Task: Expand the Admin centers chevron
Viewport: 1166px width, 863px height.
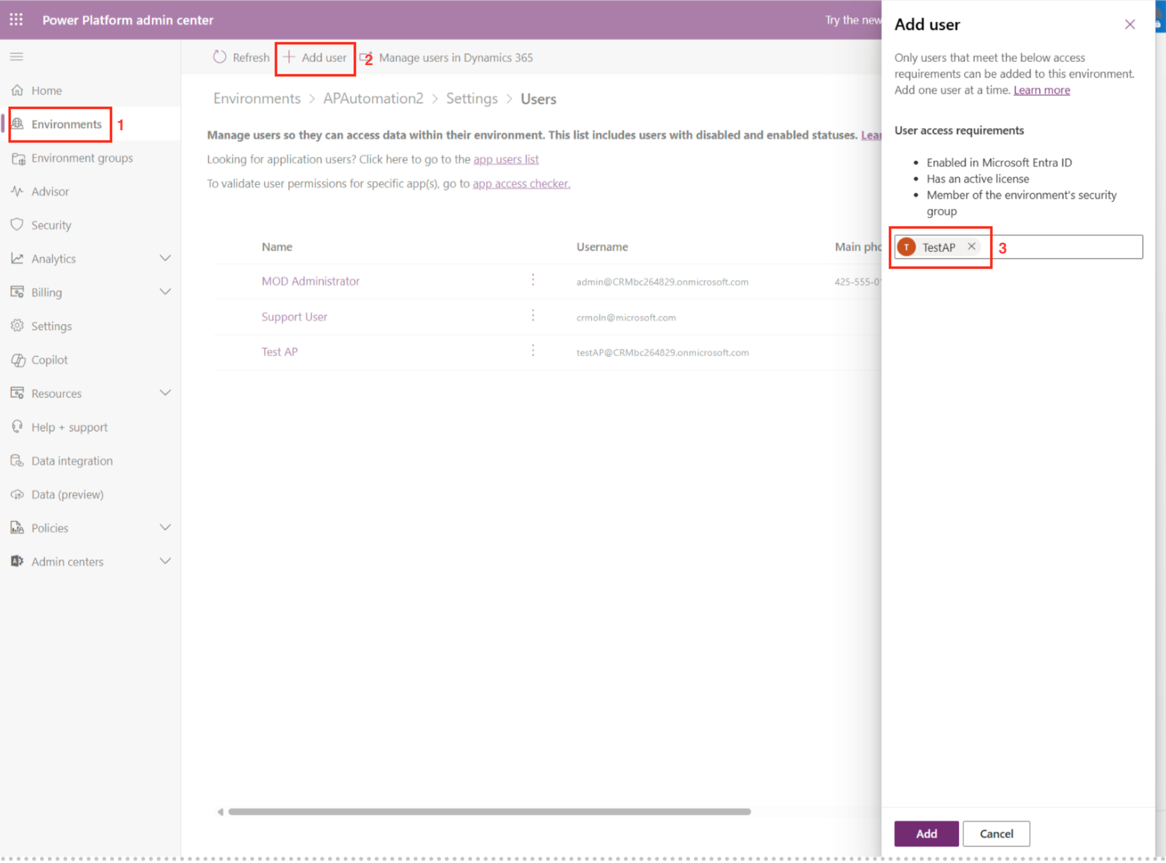Action: point(165,561)
